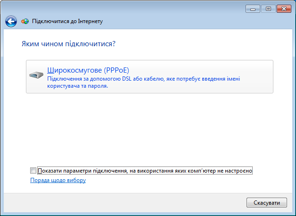Close the wizard with the red X
Viewport: 296px width, 216px height.
click(x=284, y=9)
